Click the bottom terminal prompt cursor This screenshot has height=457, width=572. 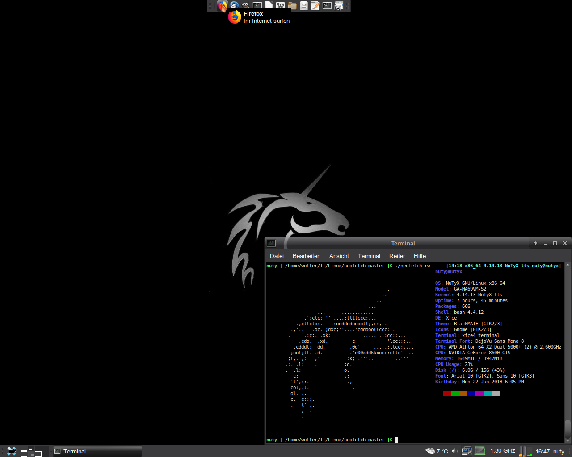(396, 440)
